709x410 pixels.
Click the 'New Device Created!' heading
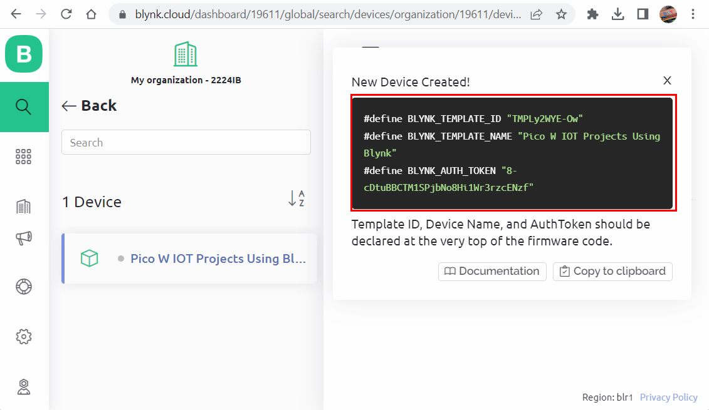(411, 82)
